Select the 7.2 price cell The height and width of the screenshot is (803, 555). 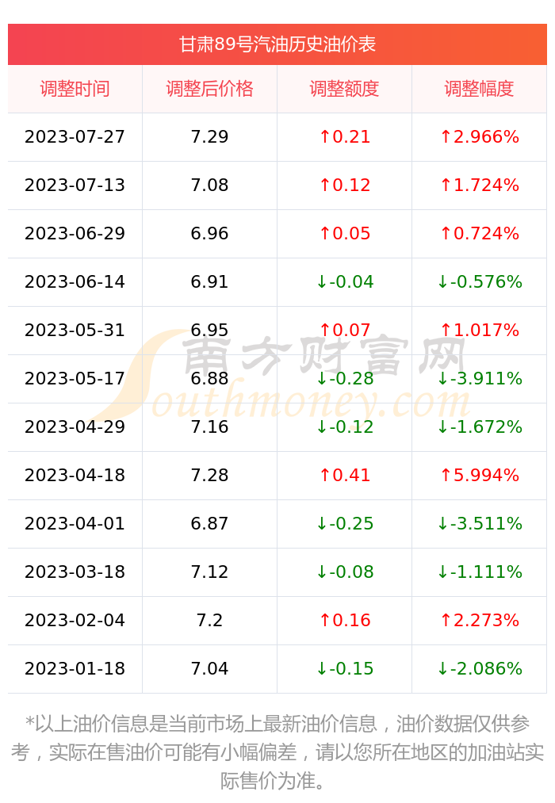[209, 620]
